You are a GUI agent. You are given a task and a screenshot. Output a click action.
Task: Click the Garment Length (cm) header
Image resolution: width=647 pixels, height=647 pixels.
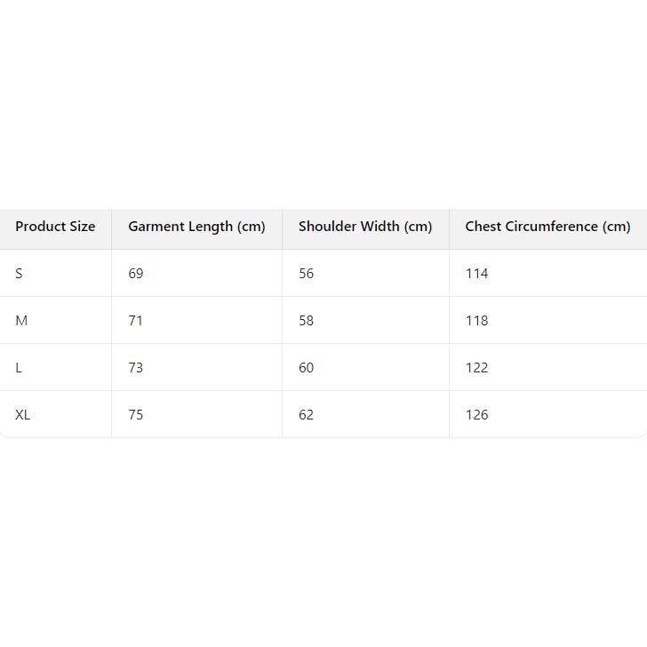click(x=196, y=227)
